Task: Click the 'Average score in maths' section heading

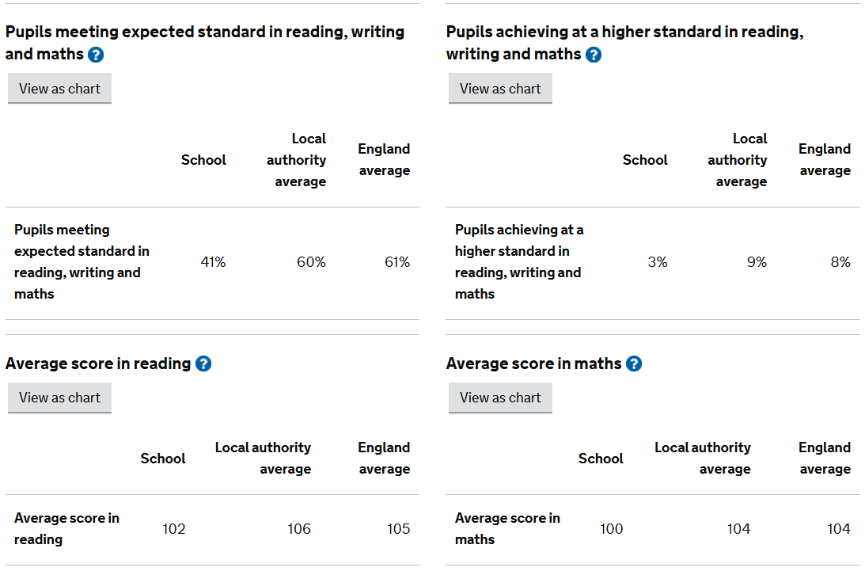Action: 533,364
